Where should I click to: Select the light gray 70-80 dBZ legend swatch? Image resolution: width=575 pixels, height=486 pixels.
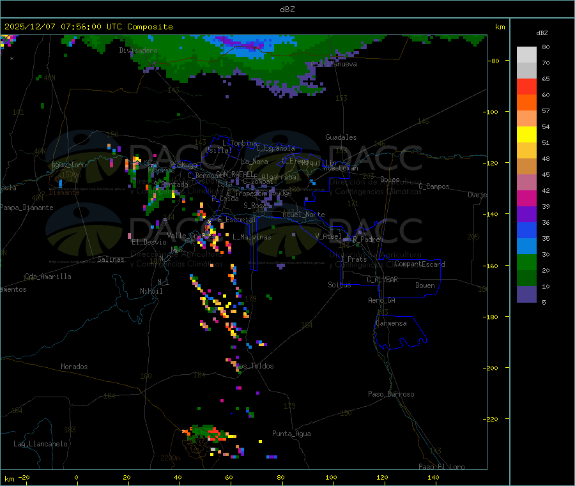pyautogui.click(x=526, y=55)
